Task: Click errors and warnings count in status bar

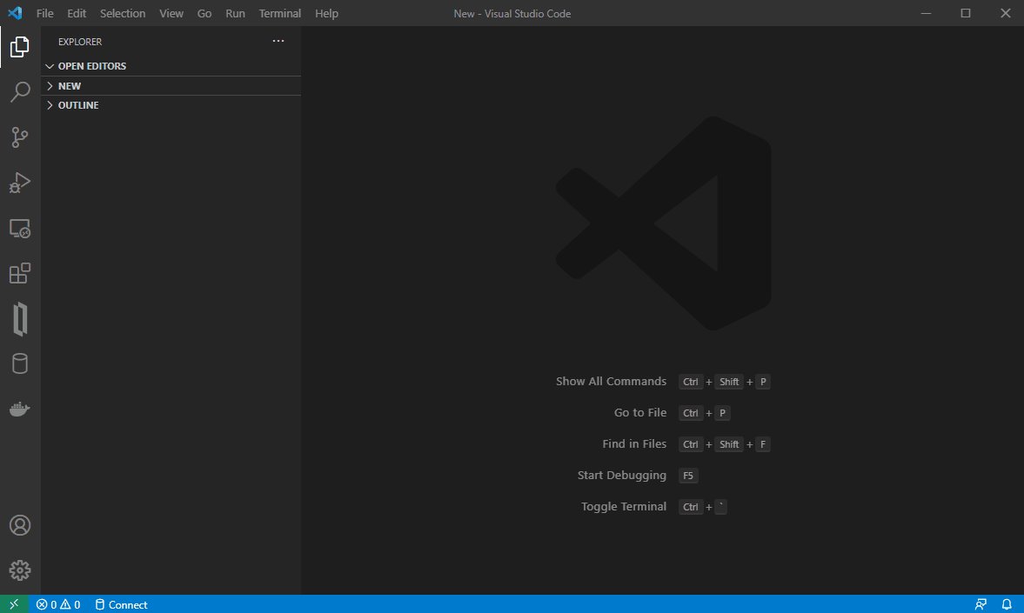Action: pos(58,604)
